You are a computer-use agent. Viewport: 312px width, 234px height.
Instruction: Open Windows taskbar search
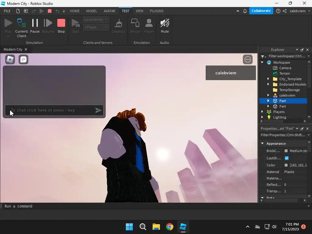point(143,227)
